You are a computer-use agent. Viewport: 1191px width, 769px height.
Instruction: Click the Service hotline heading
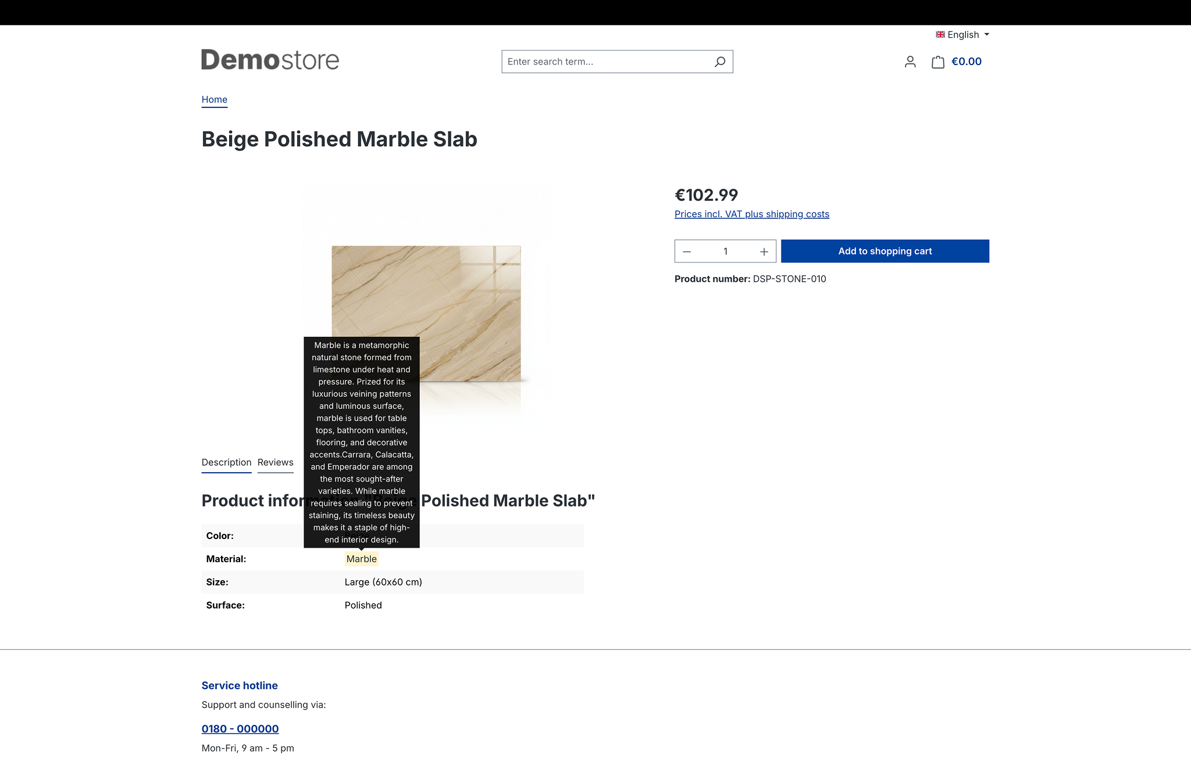point(240,685)
